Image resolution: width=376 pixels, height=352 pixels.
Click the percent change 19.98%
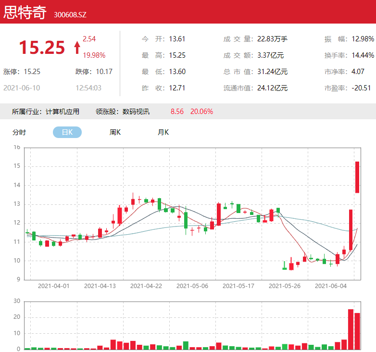pos(94,55)
